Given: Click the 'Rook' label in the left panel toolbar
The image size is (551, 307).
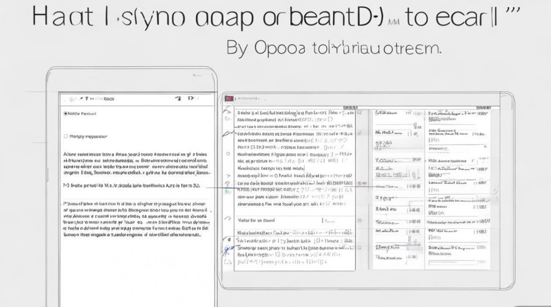Looking at the screenshot, I should 109,99.
